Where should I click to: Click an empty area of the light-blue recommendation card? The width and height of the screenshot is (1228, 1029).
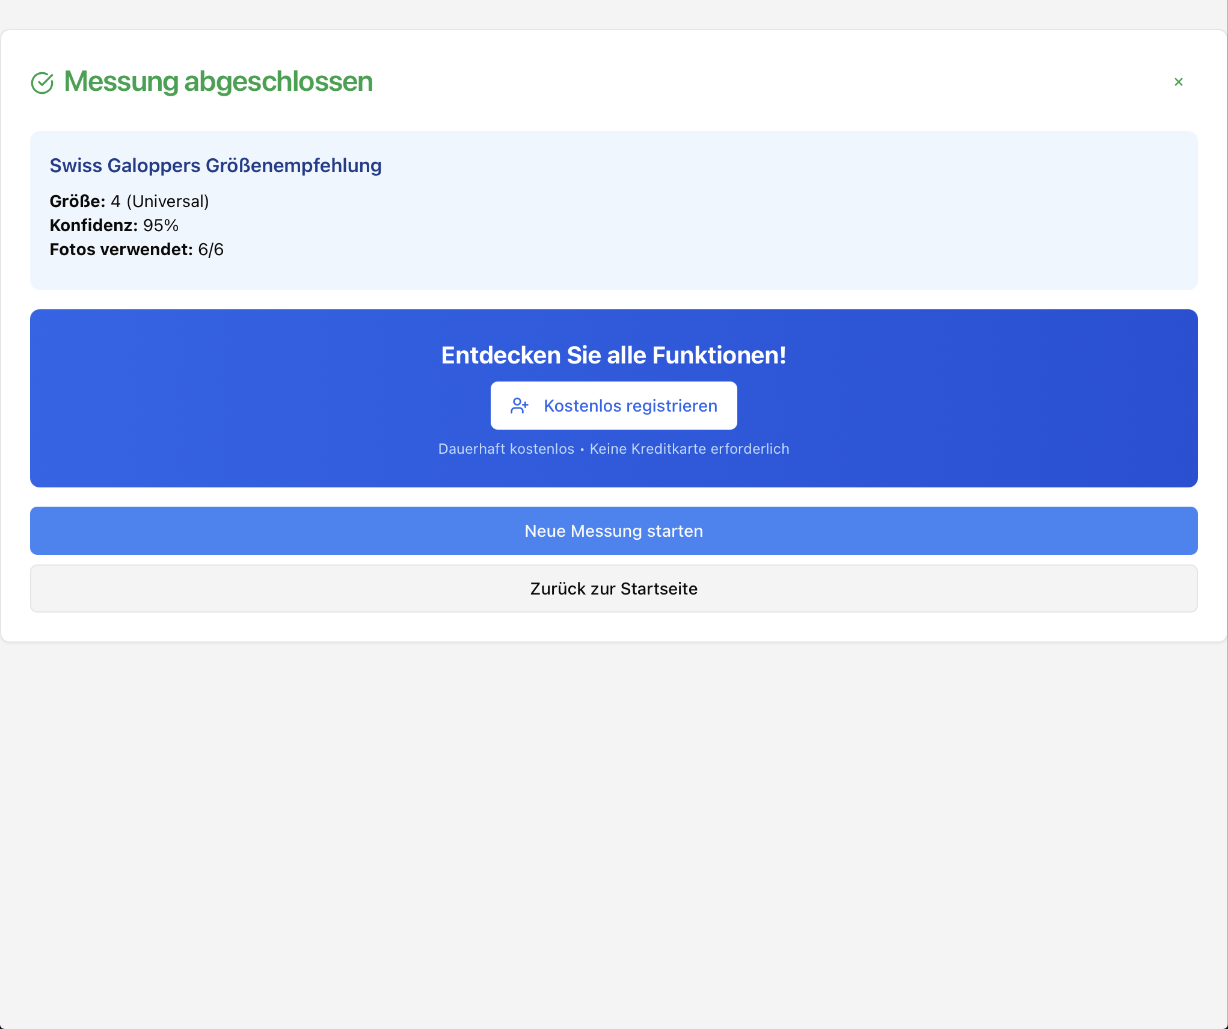[722, 229]
